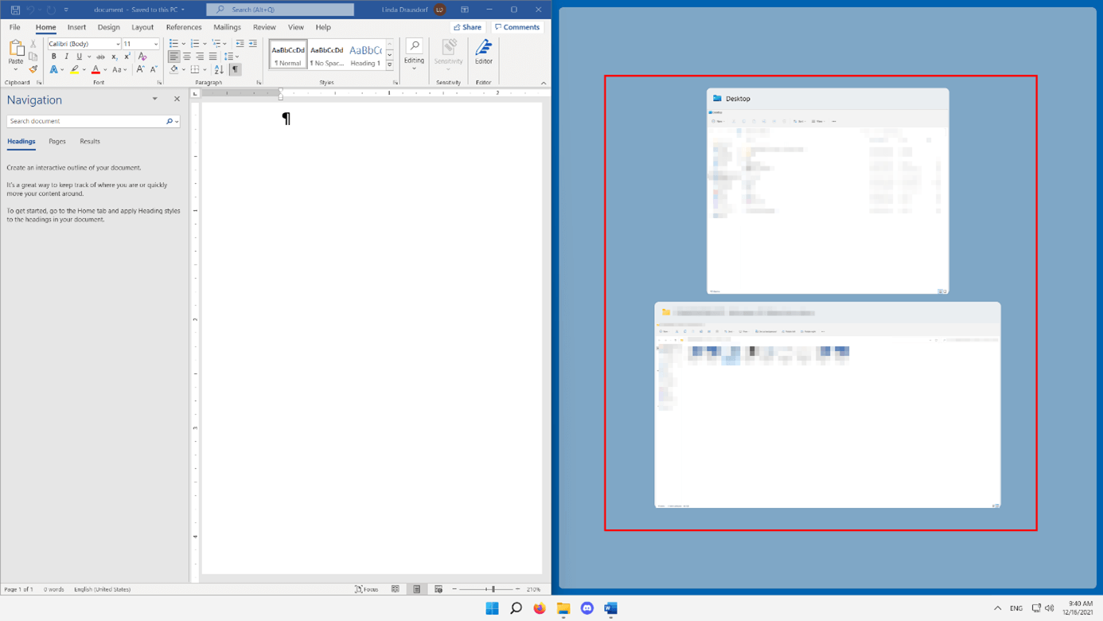
Task: Switch to the Mailings ribbon tab
Action: tap(227, 27)
